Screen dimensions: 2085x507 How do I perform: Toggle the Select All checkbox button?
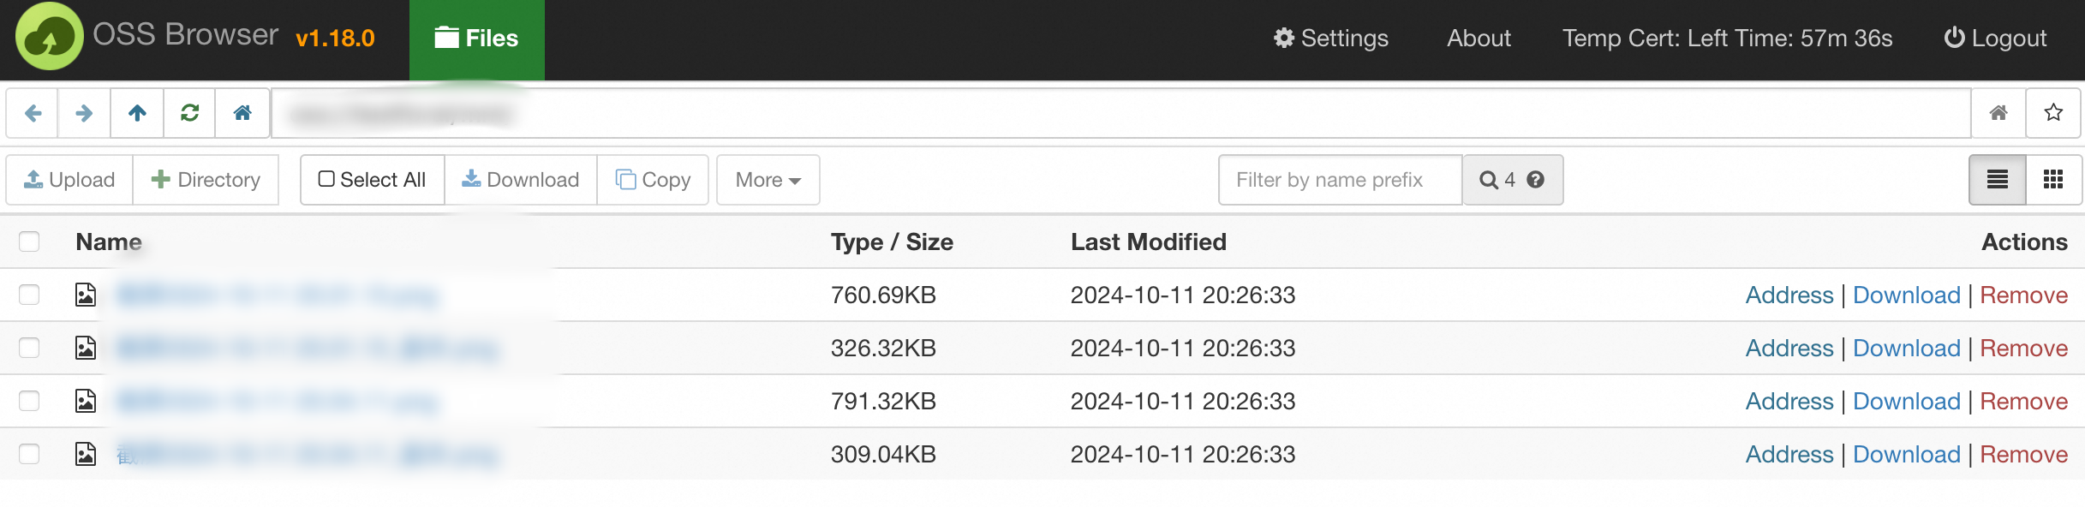[x=372, y=180]
